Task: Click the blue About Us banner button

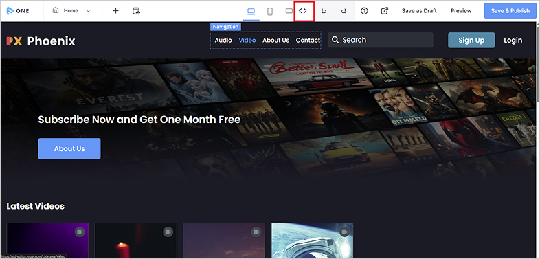Action: click(x=69, y=149)
